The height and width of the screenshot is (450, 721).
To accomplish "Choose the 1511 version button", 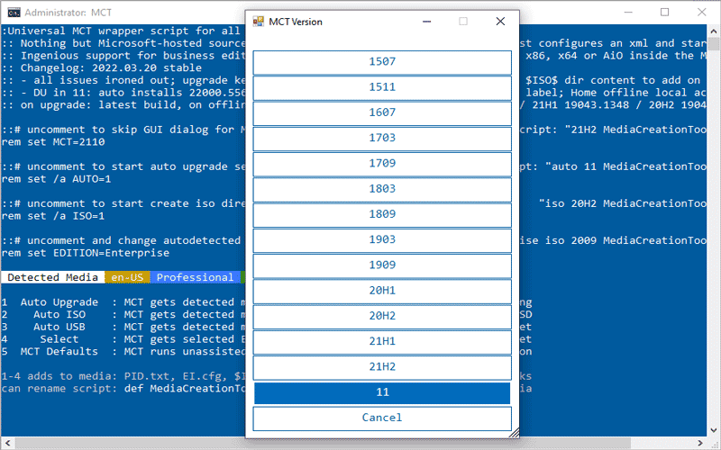I will click(382, 87).
